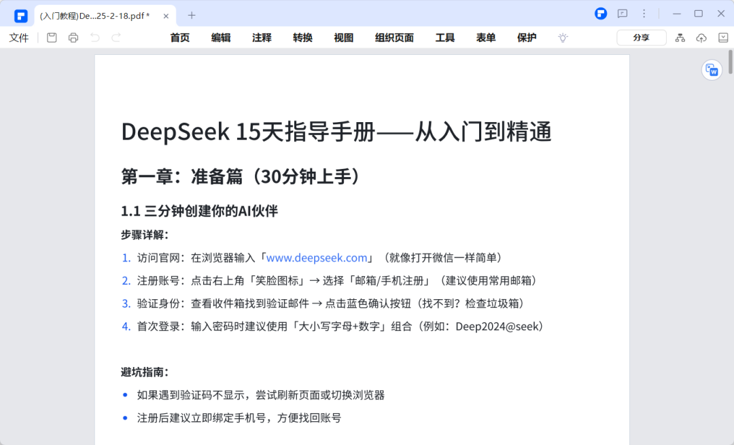Viewport: 734px width, 445px height.
Task: Click the vertical scrollbar thumb
Action: (731, 62)
